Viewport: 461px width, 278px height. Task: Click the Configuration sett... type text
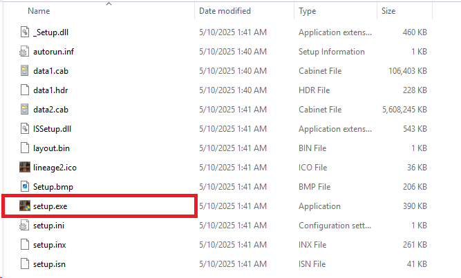point(335,226)
